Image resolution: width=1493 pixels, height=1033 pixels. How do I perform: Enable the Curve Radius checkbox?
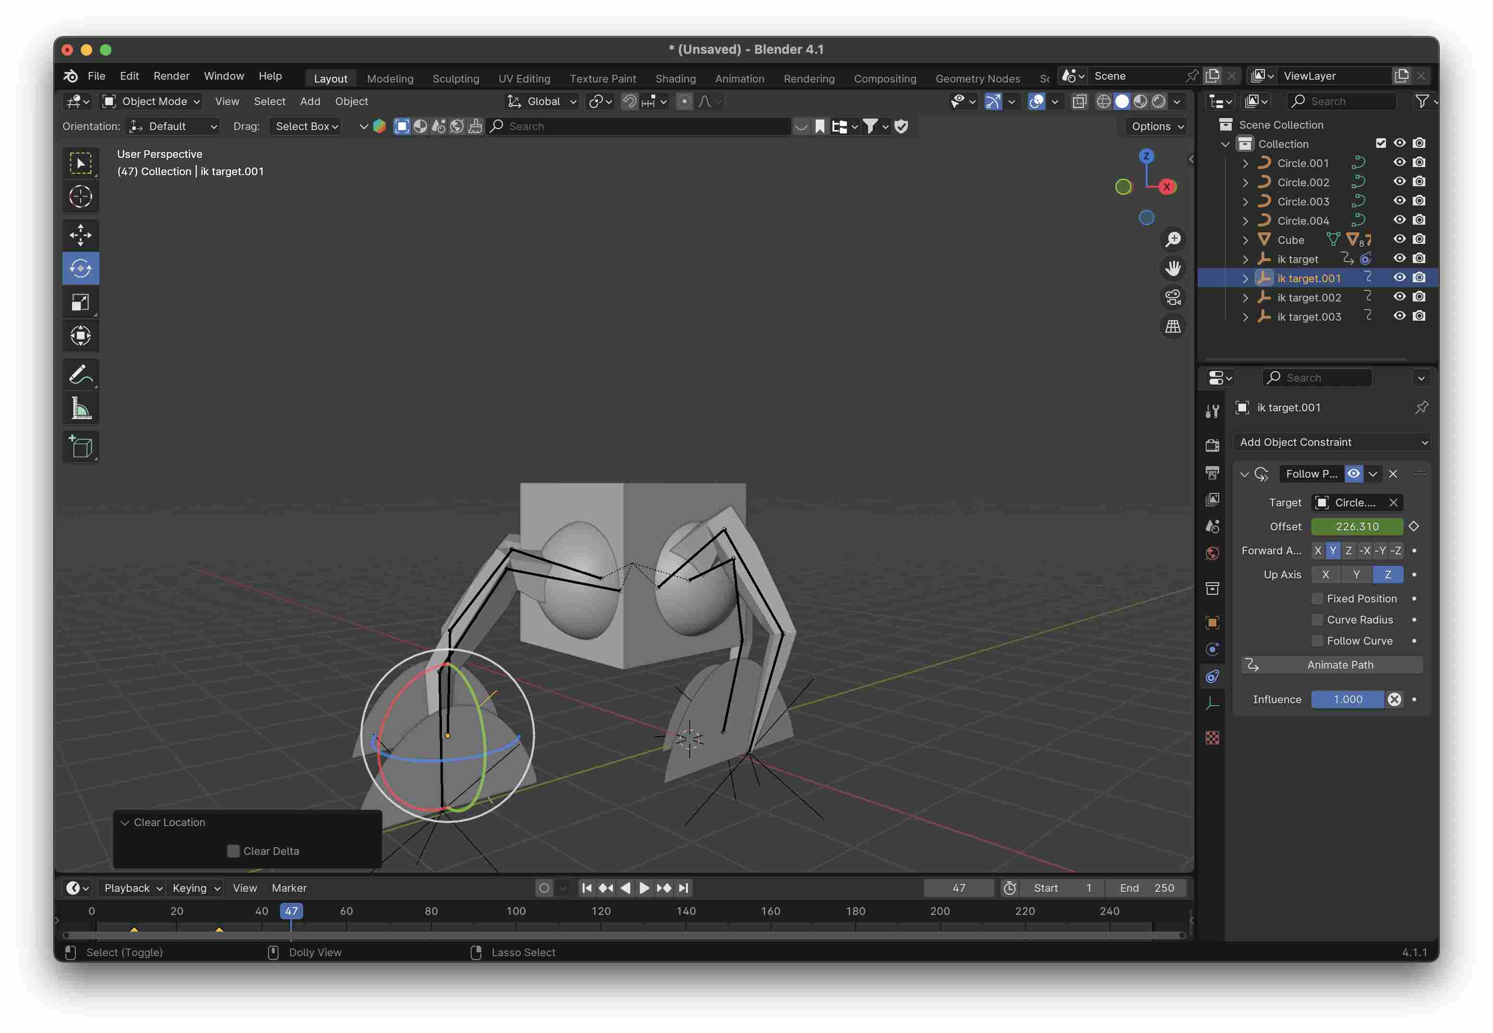click(x=1317, y=620)
